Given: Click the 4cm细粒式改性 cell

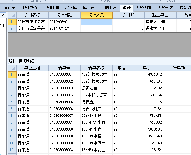Looking at the screenshot, I should click(x=96, y=75).
